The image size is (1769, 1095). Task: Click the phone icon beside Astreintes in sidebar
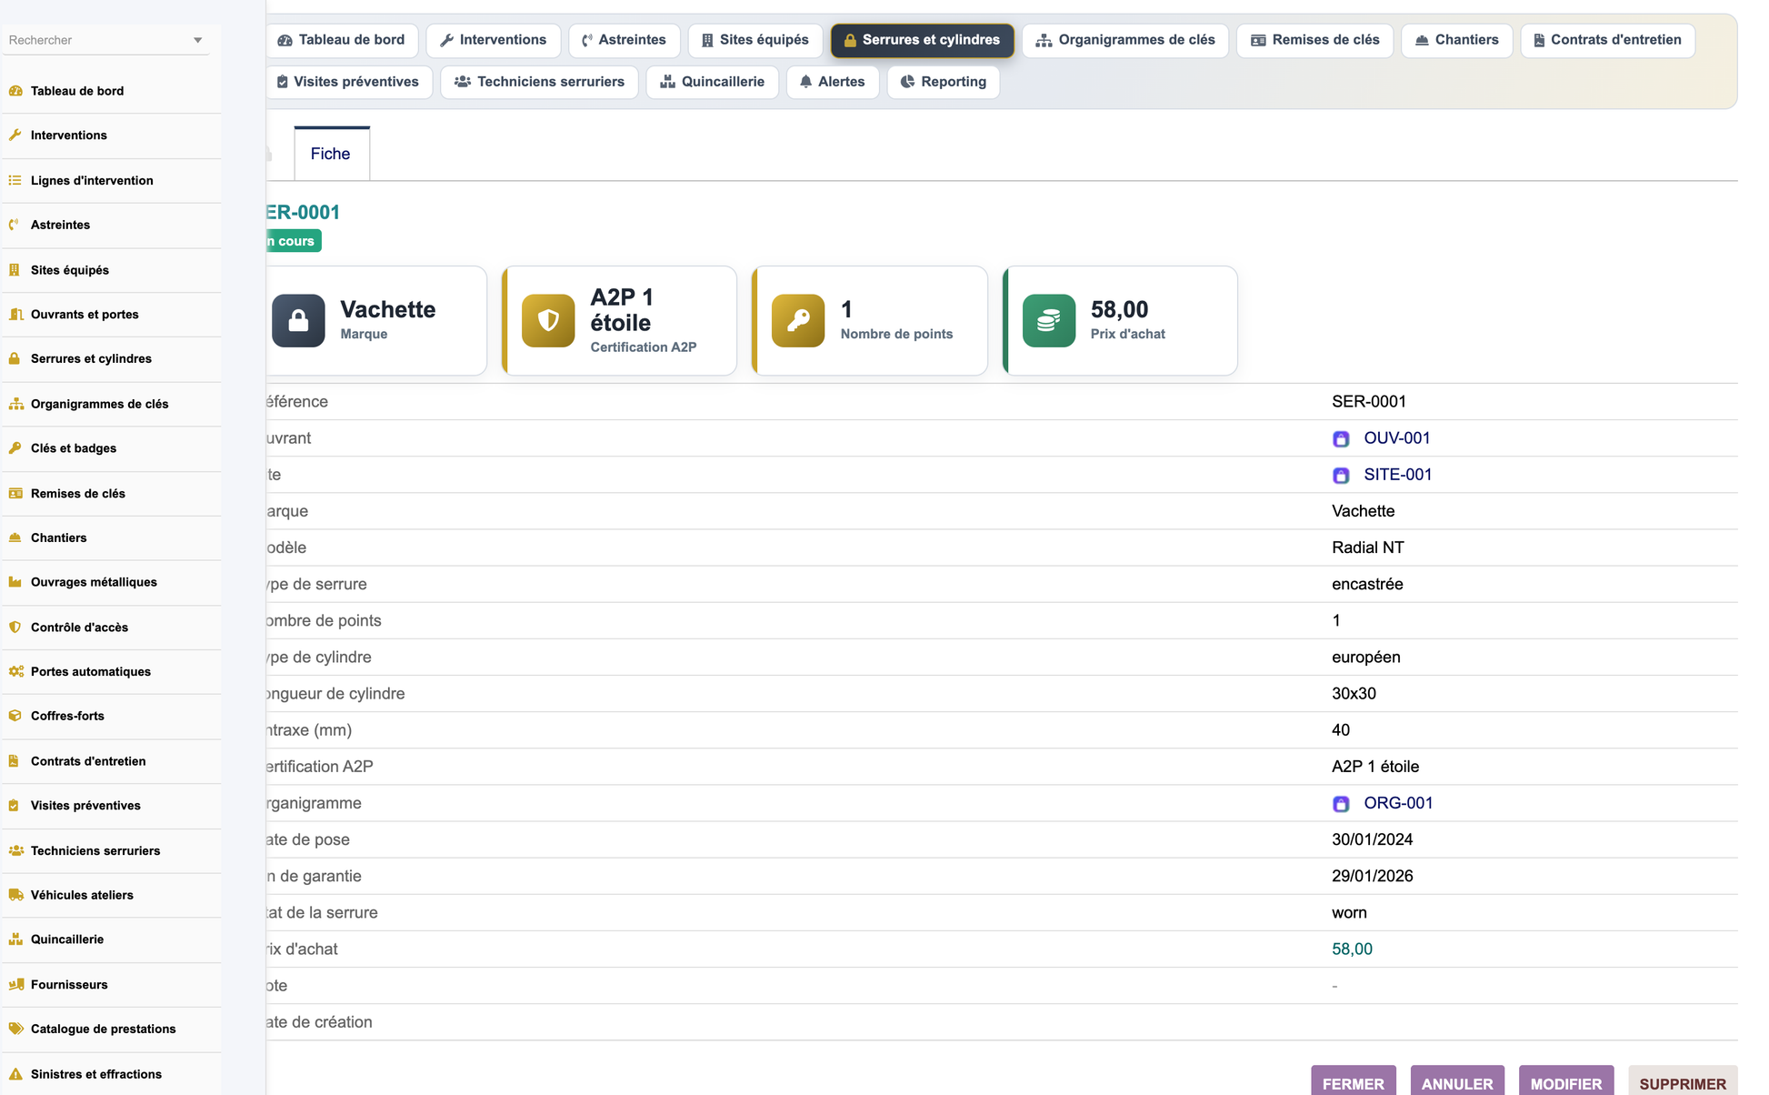click(x=15, y=225)
